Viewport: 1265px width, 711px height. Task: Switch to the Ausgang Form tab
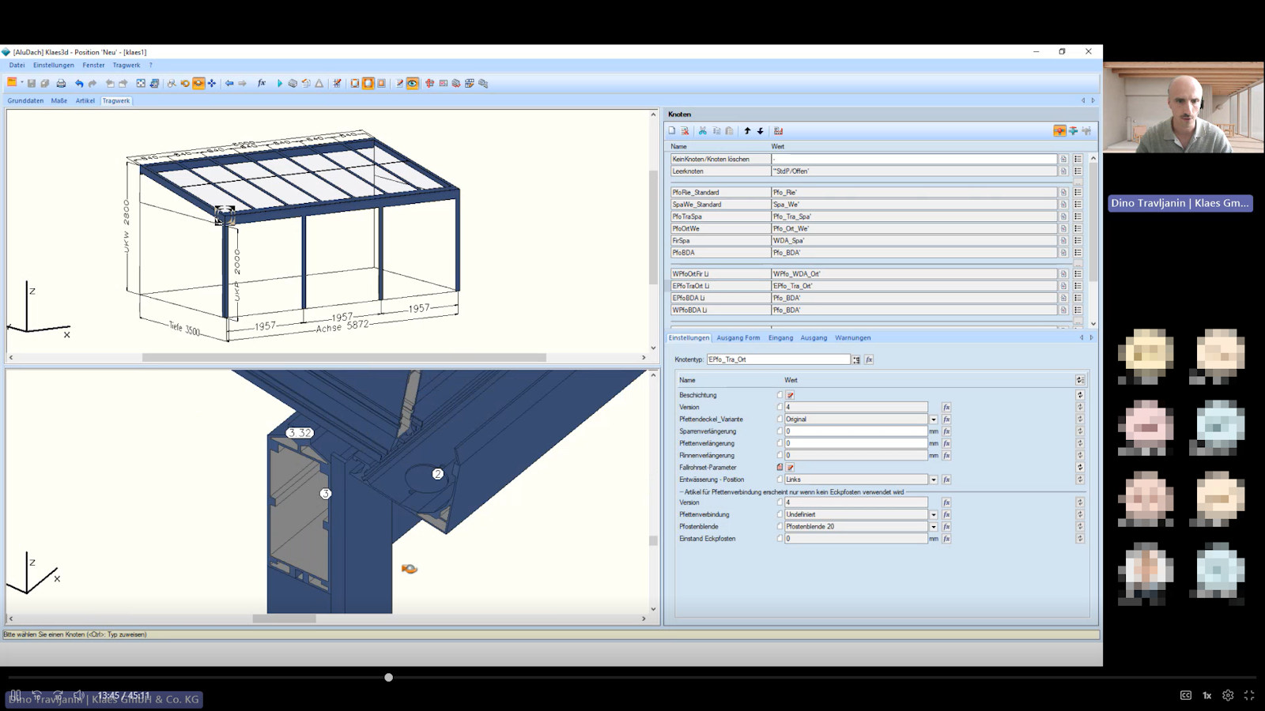pos(738,338)
